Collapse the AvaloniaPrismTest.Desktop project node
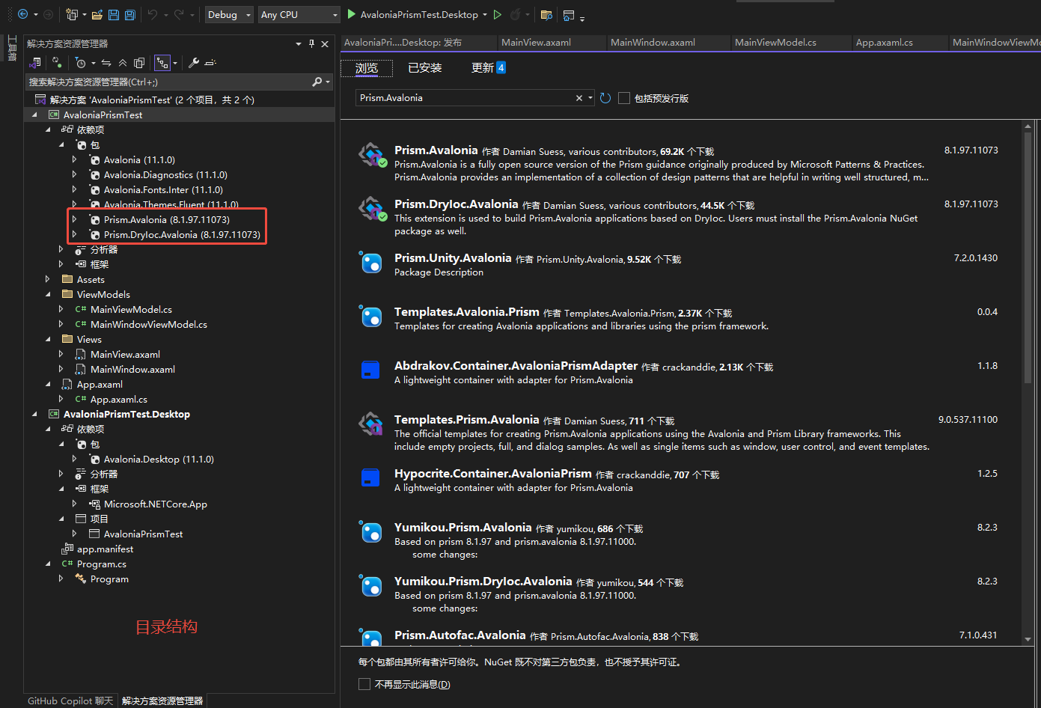Image resolution: width=1041 pixels, height=708 pixels. 34,414
